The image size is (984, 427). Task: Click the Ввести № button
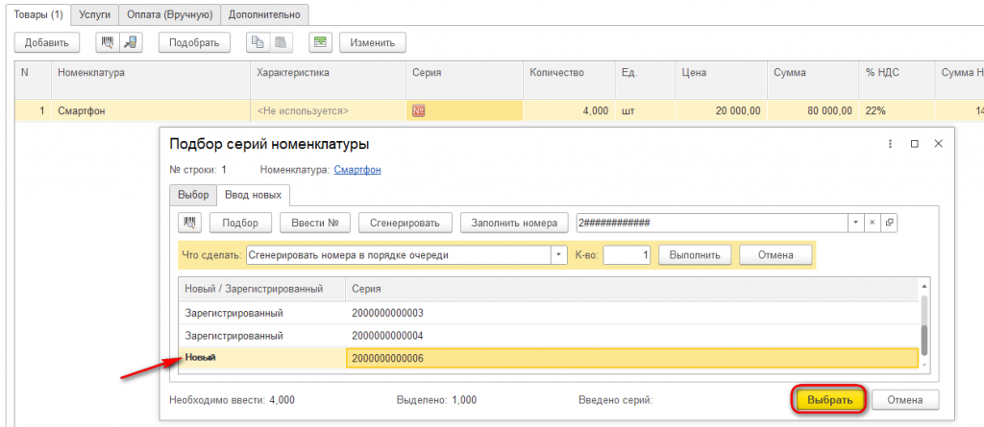(x=315, y=223)
